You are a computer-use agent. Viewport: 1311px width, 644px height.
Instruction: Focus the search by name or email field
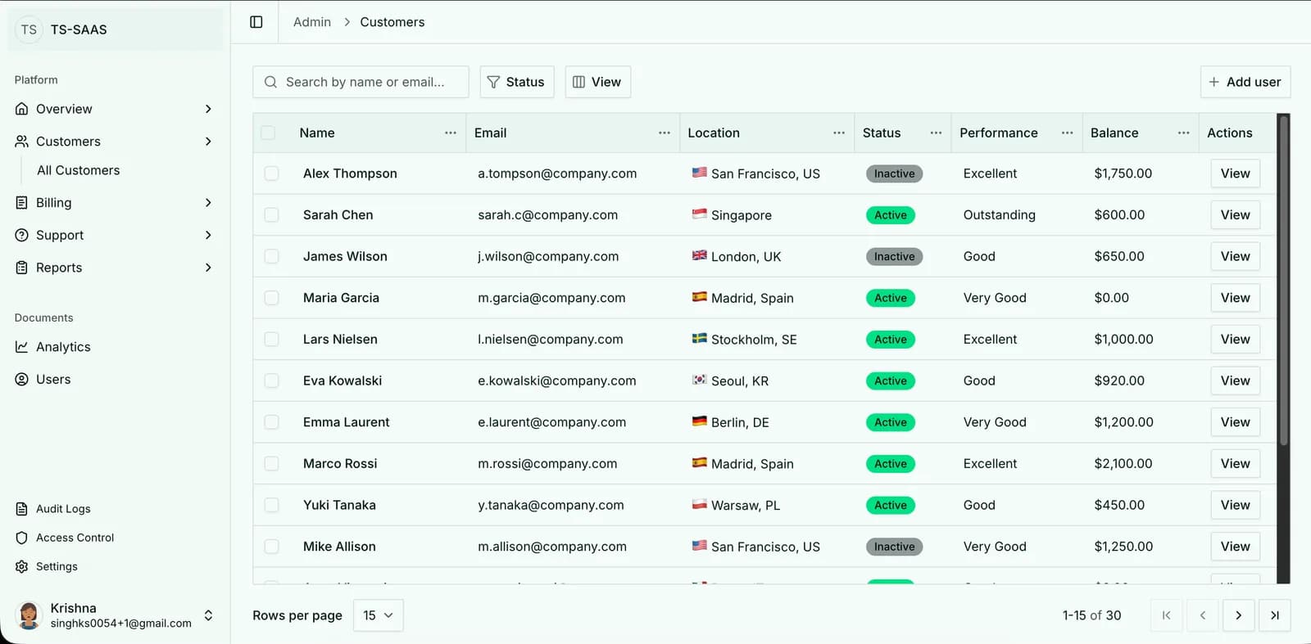(361, 82)
